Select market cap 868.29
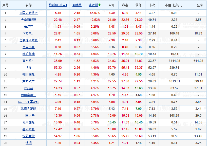This screenshot has height=146, width=208. pos(174,116)
